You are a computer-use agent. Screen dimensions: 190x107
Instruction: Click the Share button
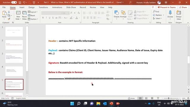(x=183, y=7)
